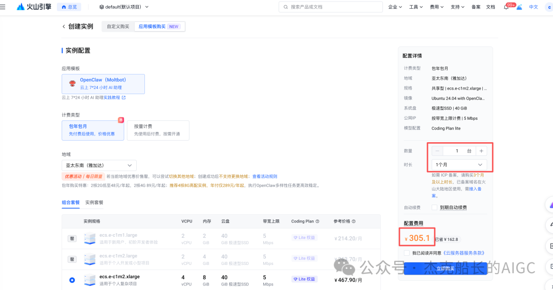Click the ¥214.20/月 price
The height and width of the screenshot is (290, 553).
[x=348, y=238]
